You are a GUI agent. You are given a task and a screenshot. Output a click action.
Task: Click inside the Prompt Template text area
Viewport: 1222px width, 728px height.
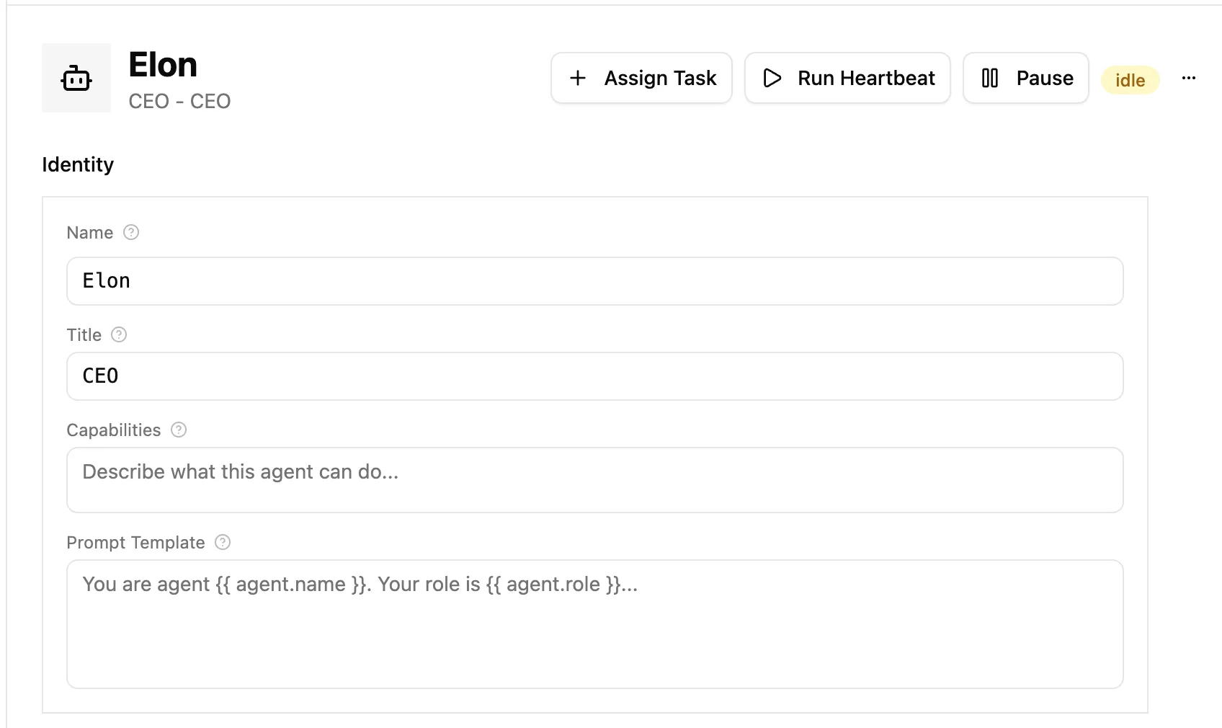pyautogui.click(x=594, y=624)
